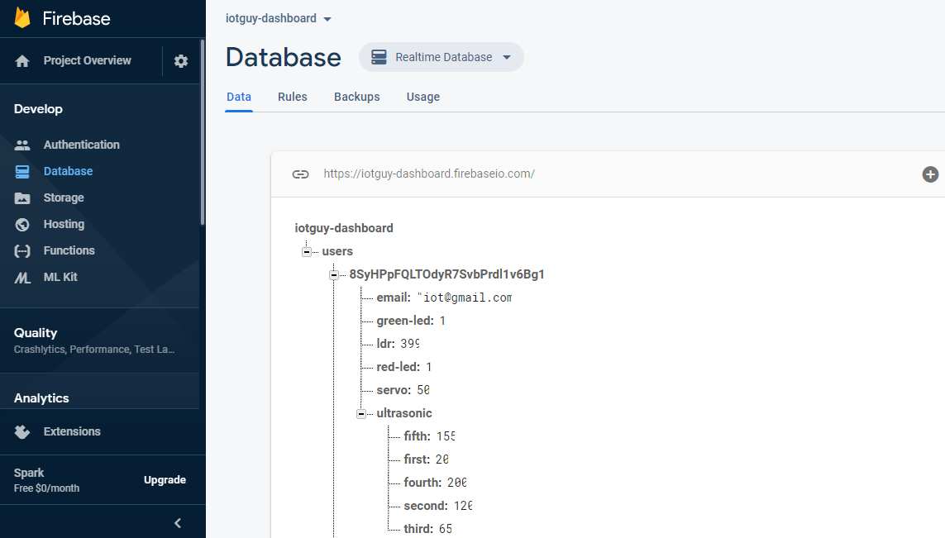The width and height of the screenshot is (945, 538).
Task: Click the email value "iot@gmail.com
Action: pos(464,298)
